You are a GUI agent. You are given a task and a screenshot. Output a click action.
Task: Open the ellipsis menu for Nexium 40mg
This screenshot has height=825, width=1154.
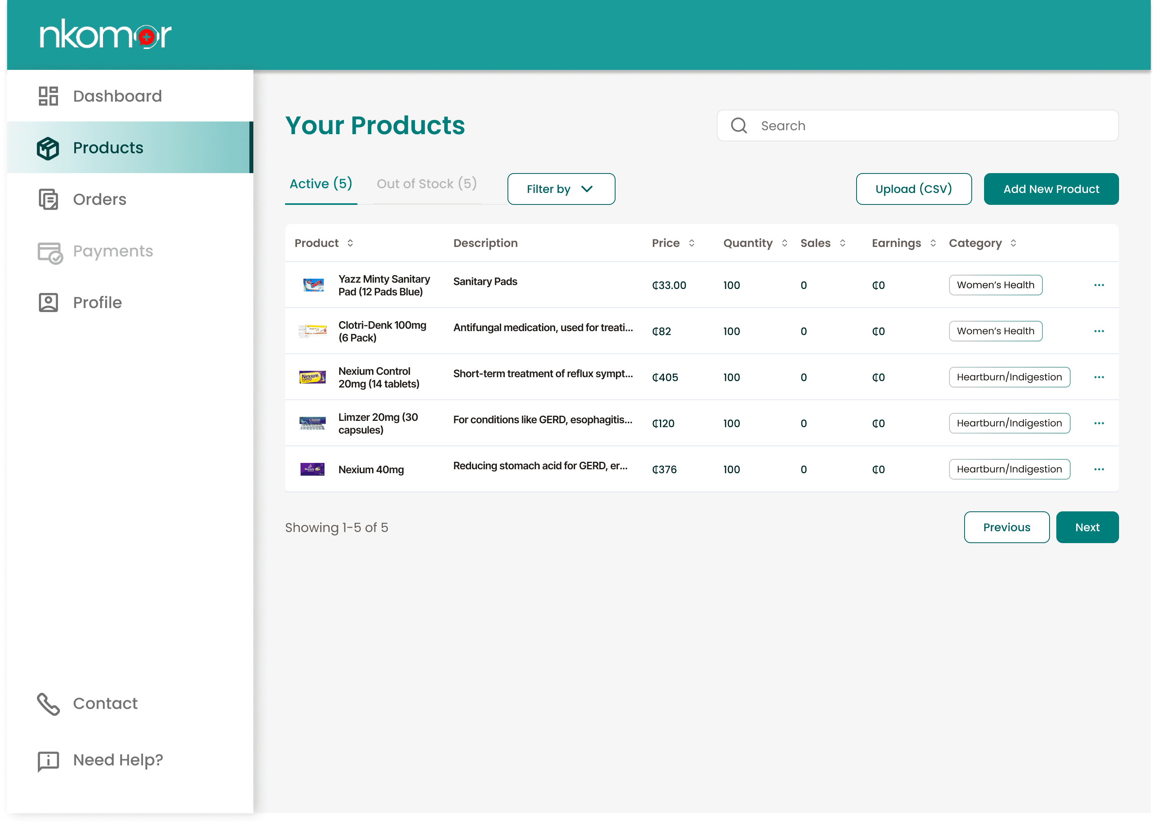point(1099,469)
